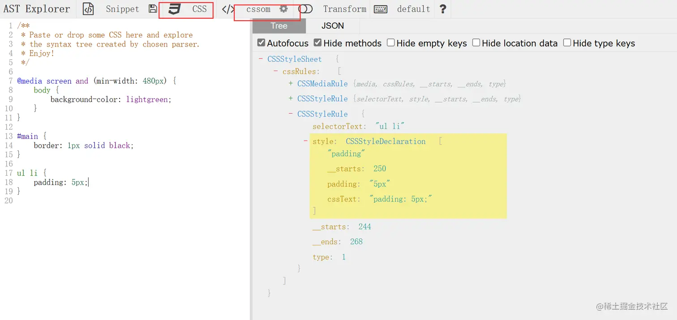The image size is (677, 320).
Task: Switch to the JSON tab
Action: tap(333, 26)
